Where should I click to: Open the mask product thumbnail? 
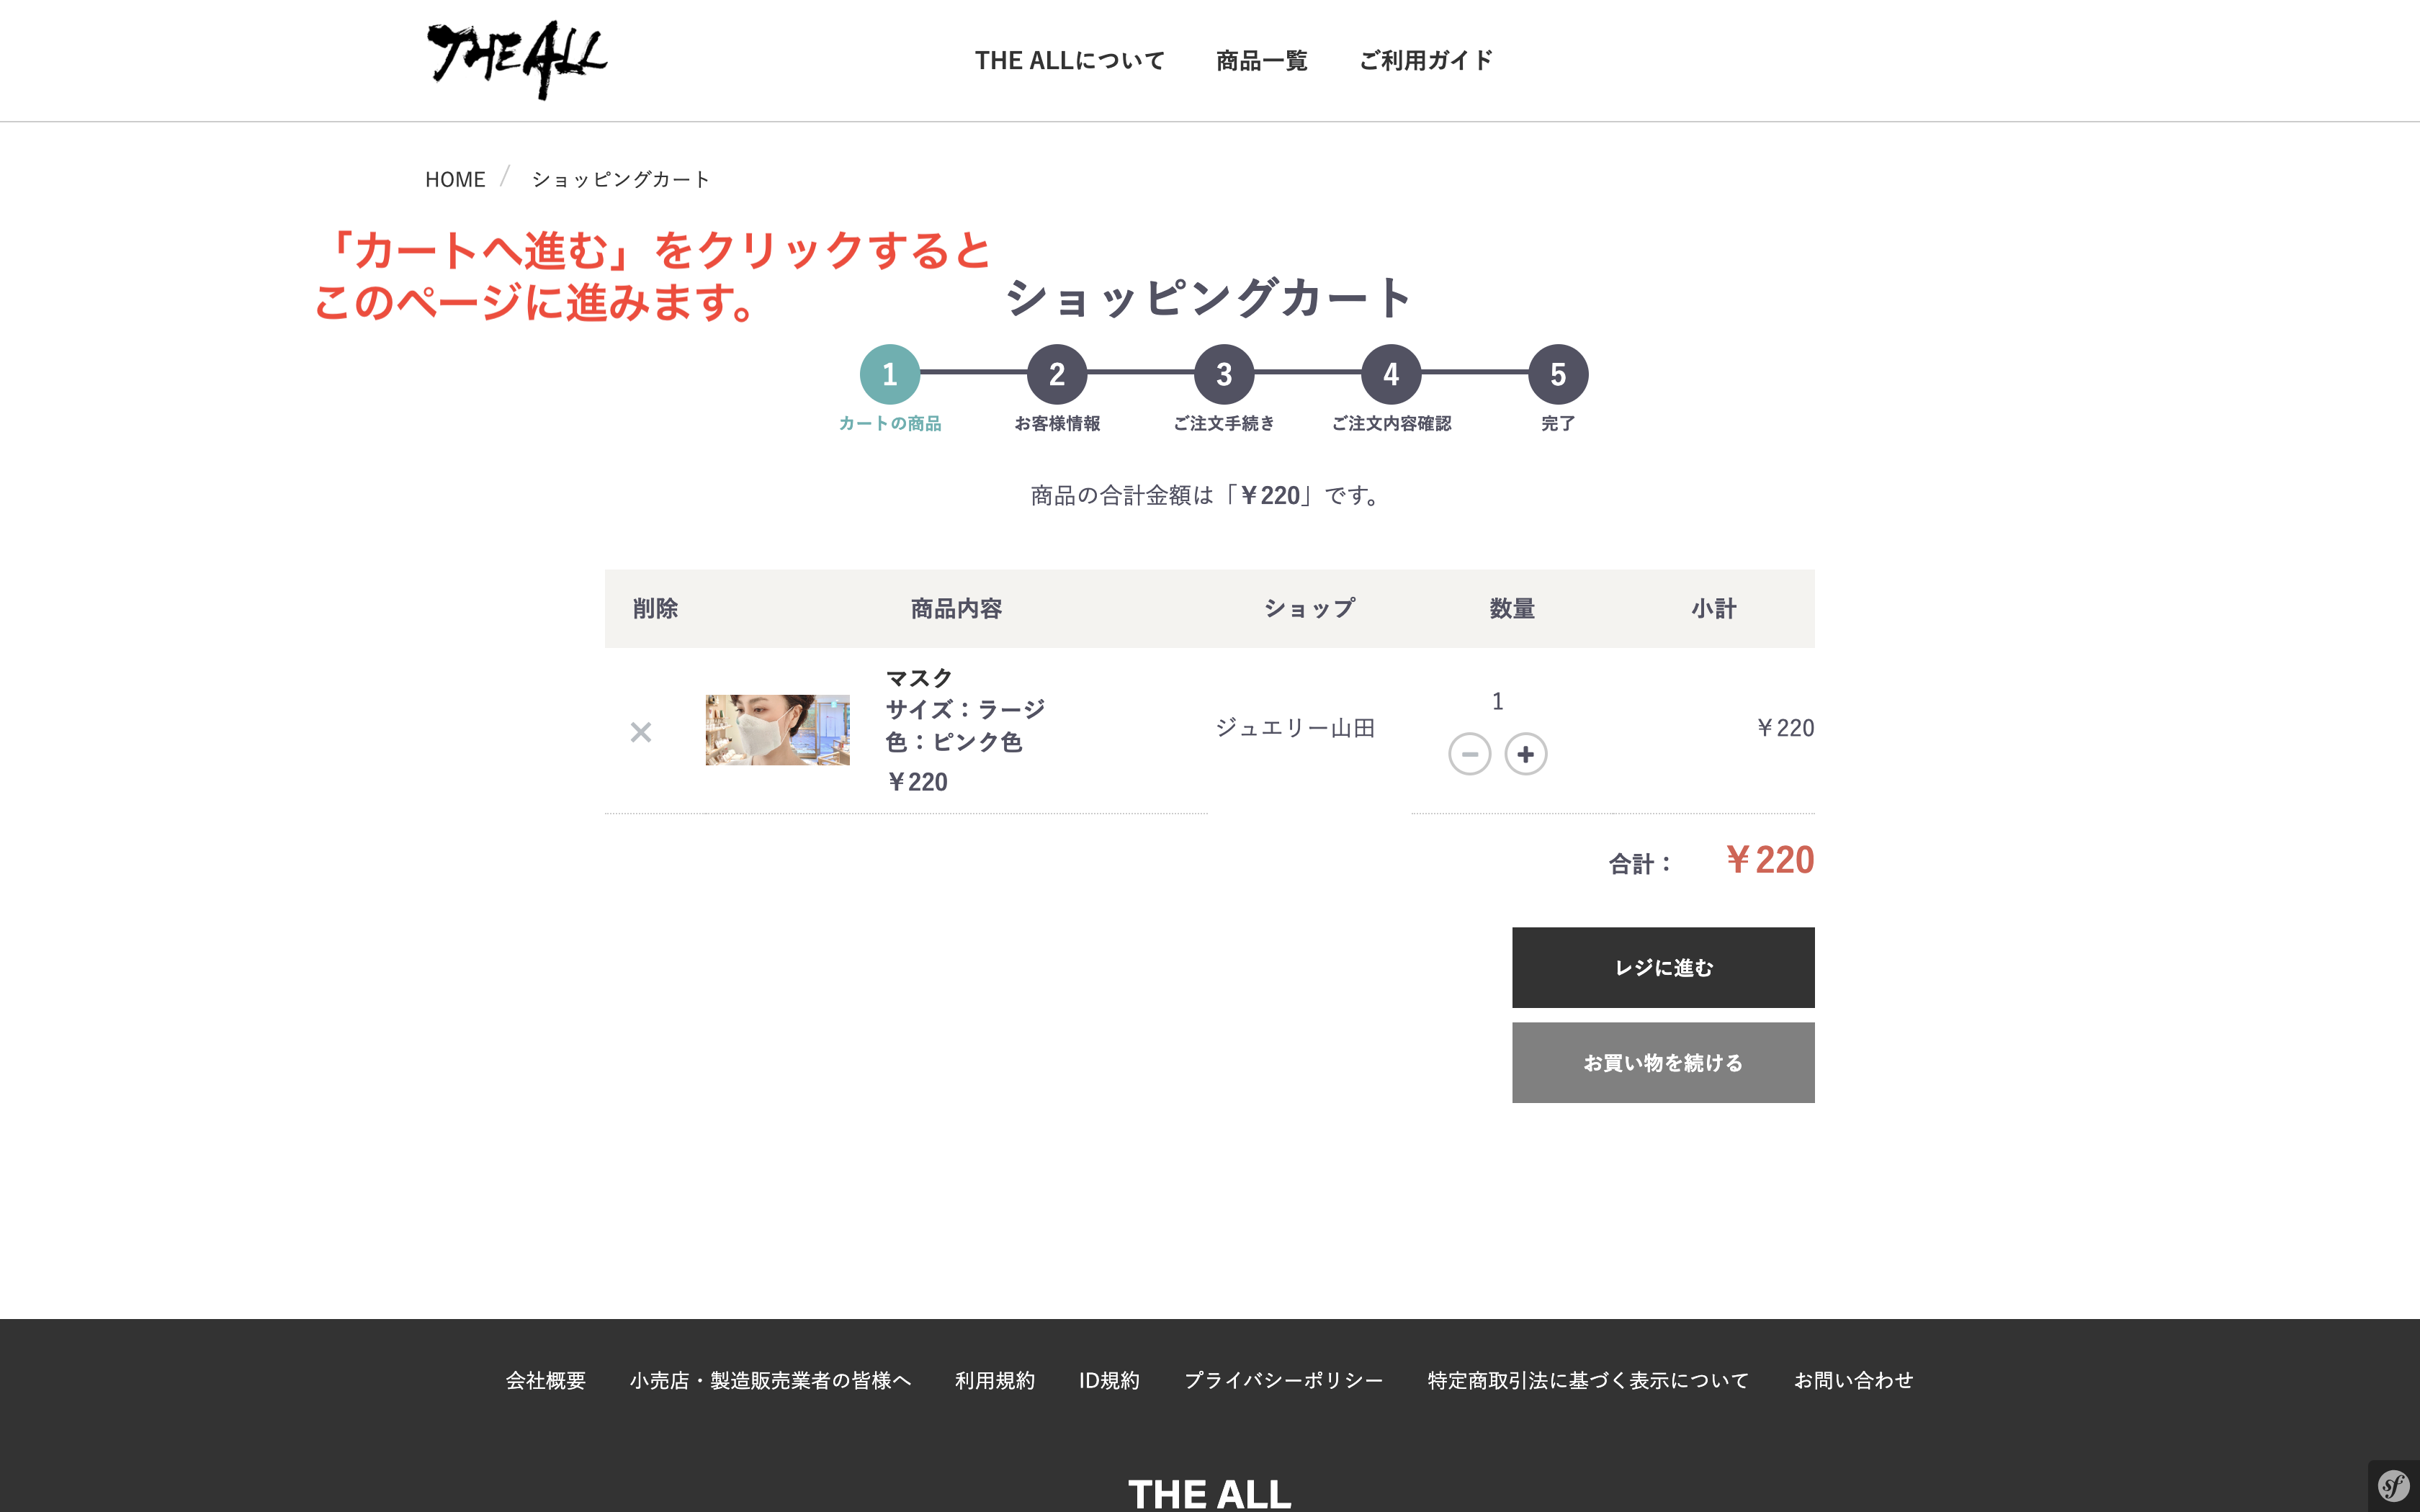pyautogui.click(x=777, y=730)
